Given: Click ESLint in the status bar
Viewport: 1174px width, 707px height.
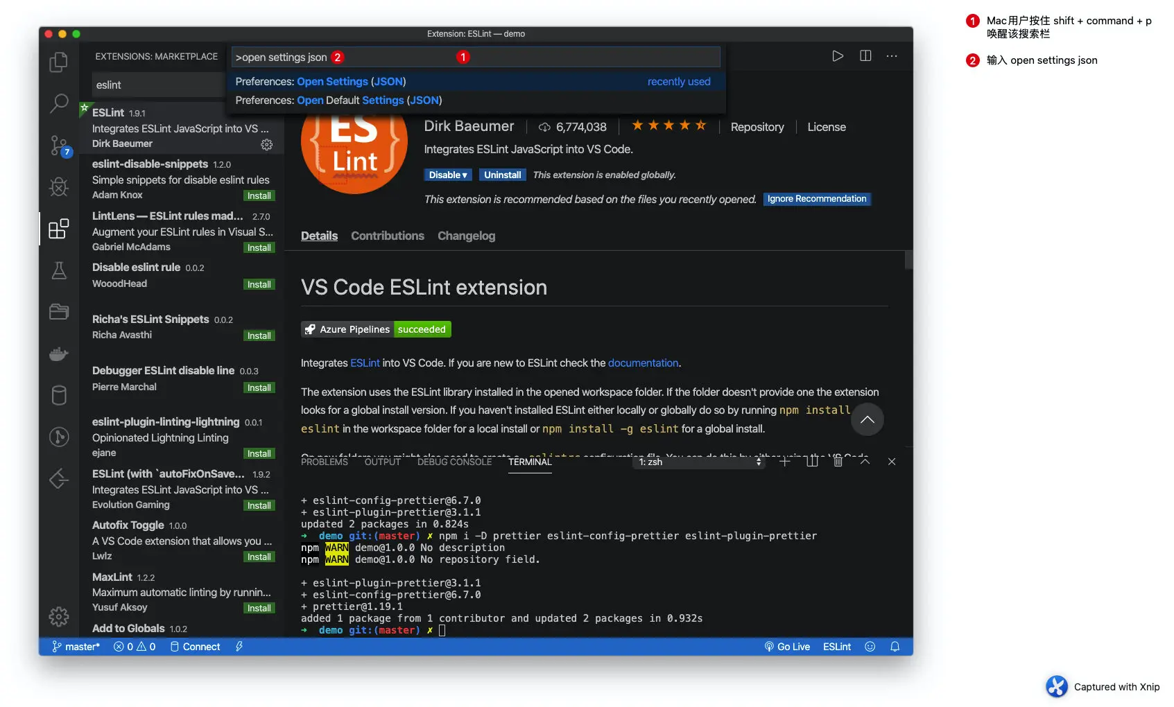Looking at the screenshot, I should (837, 647).
